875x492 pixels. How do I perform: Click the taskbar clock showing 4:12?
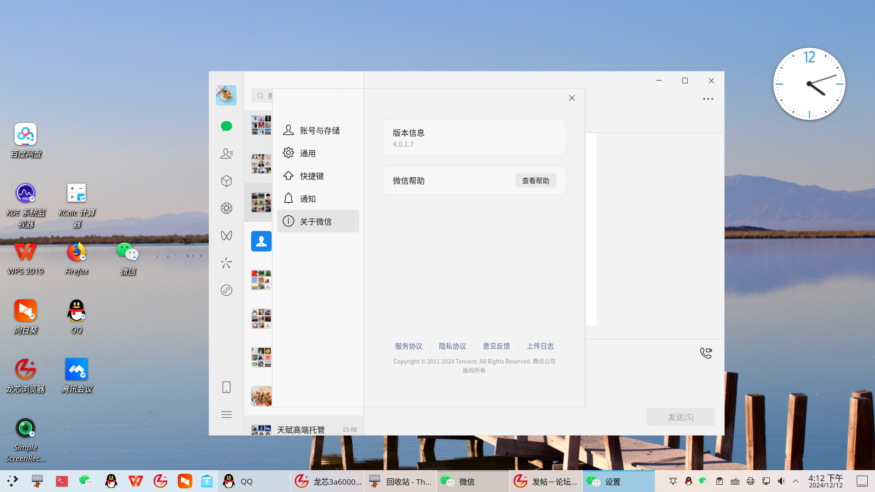click(826, 481)
